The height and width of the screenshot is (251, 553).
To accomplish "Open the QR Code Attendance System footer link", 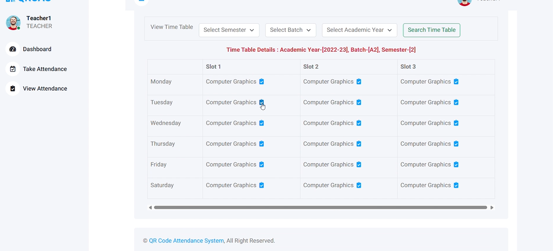I will [186, 241].
